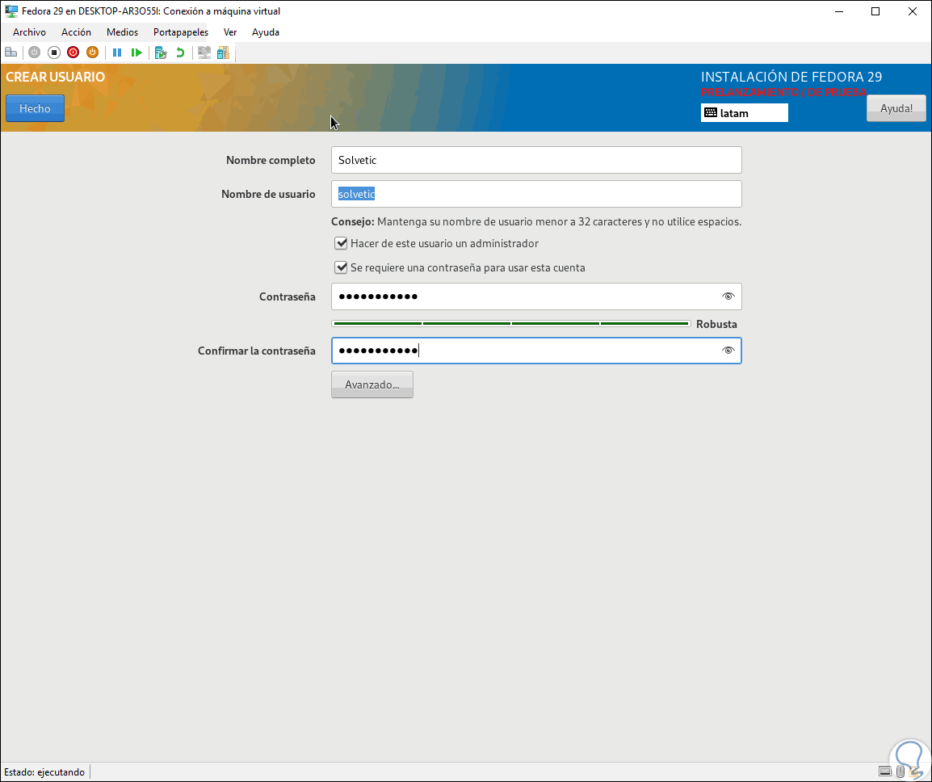Click the rightmost toolbar server icon

(x=223, y=53)
